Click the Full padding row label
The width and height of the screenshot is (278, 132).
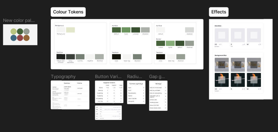100,98
